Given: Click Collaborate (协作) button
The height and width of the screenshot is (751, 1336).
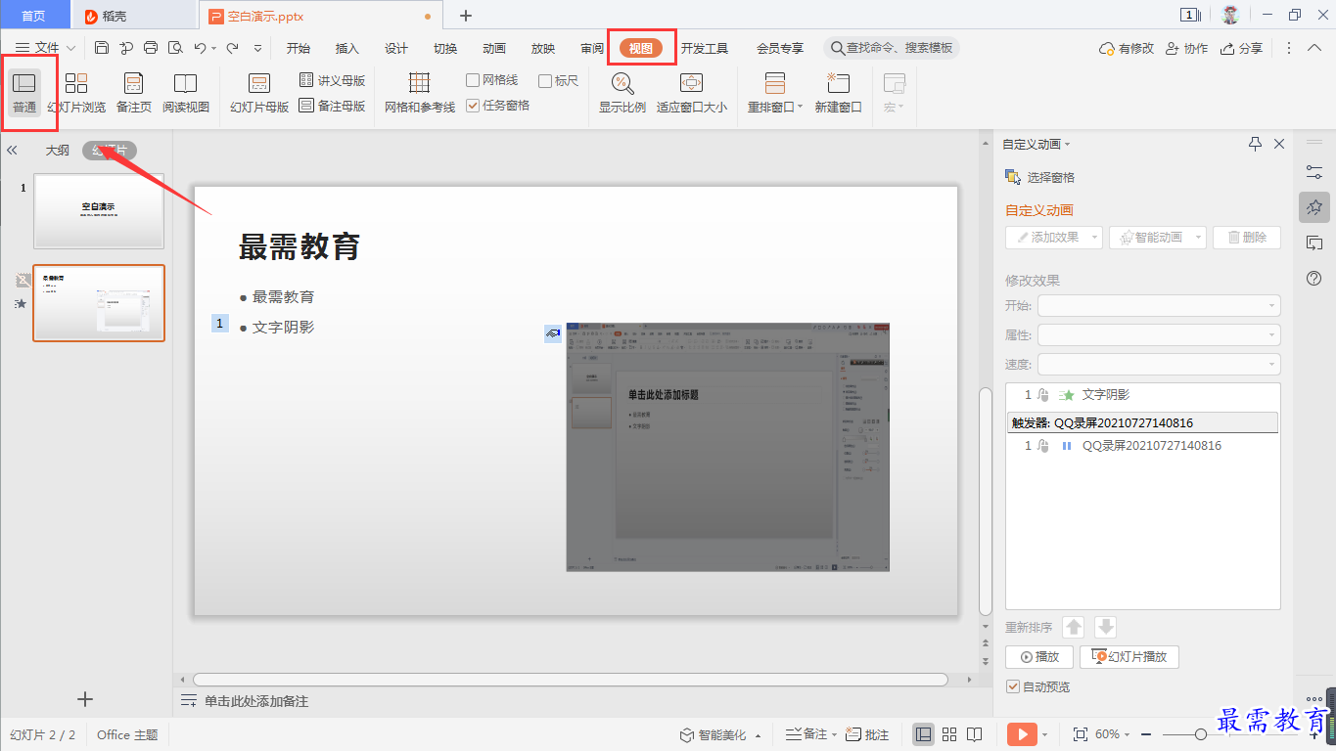Looking at the screenshot, I should 1185,48.
